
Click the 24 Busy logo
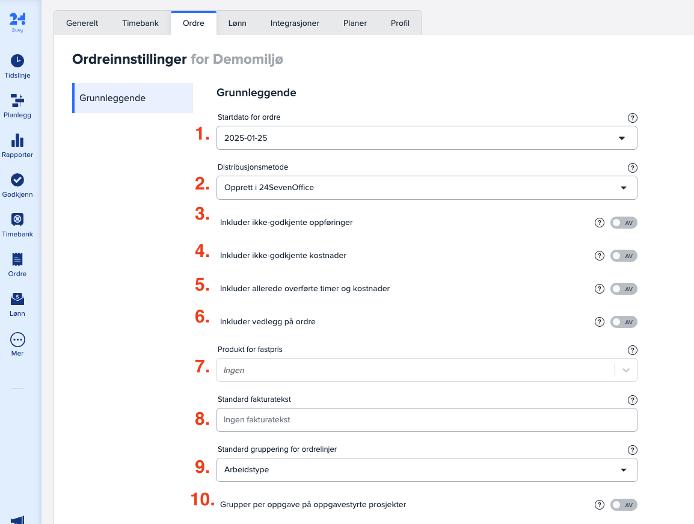point(17,22)
